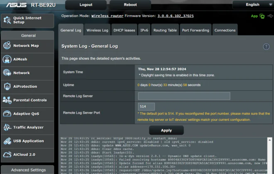Click the Advanced Settings header
The image size is (274, 174).
pyautogui.click(x=28, y=170)
